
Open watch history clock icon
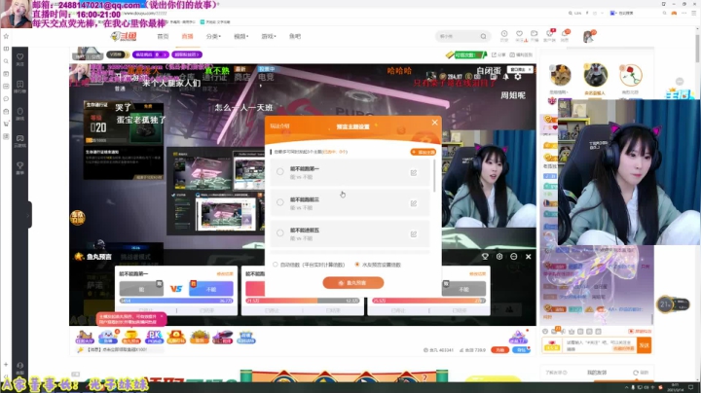[x=504, y=35]
